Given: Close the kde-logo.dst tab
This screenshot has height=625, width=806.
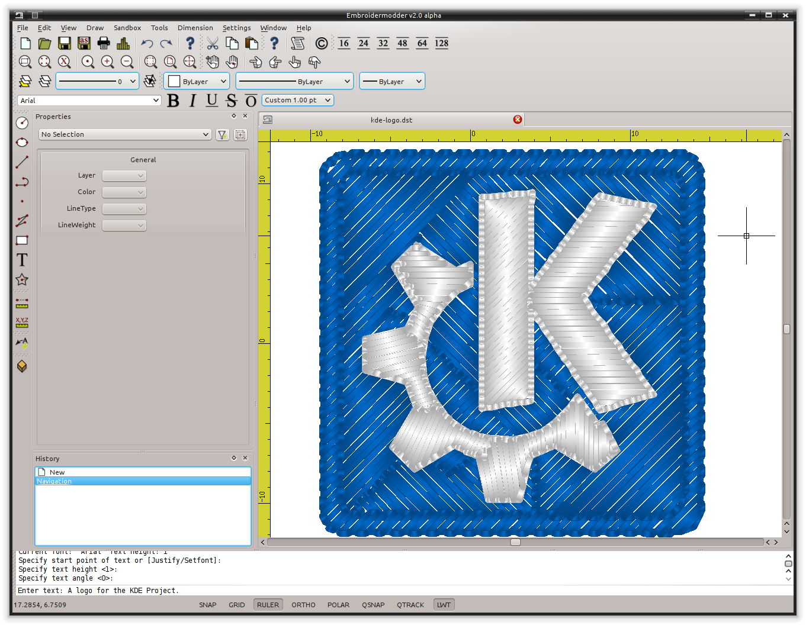Looking at the screenshot, I should 518,120.
